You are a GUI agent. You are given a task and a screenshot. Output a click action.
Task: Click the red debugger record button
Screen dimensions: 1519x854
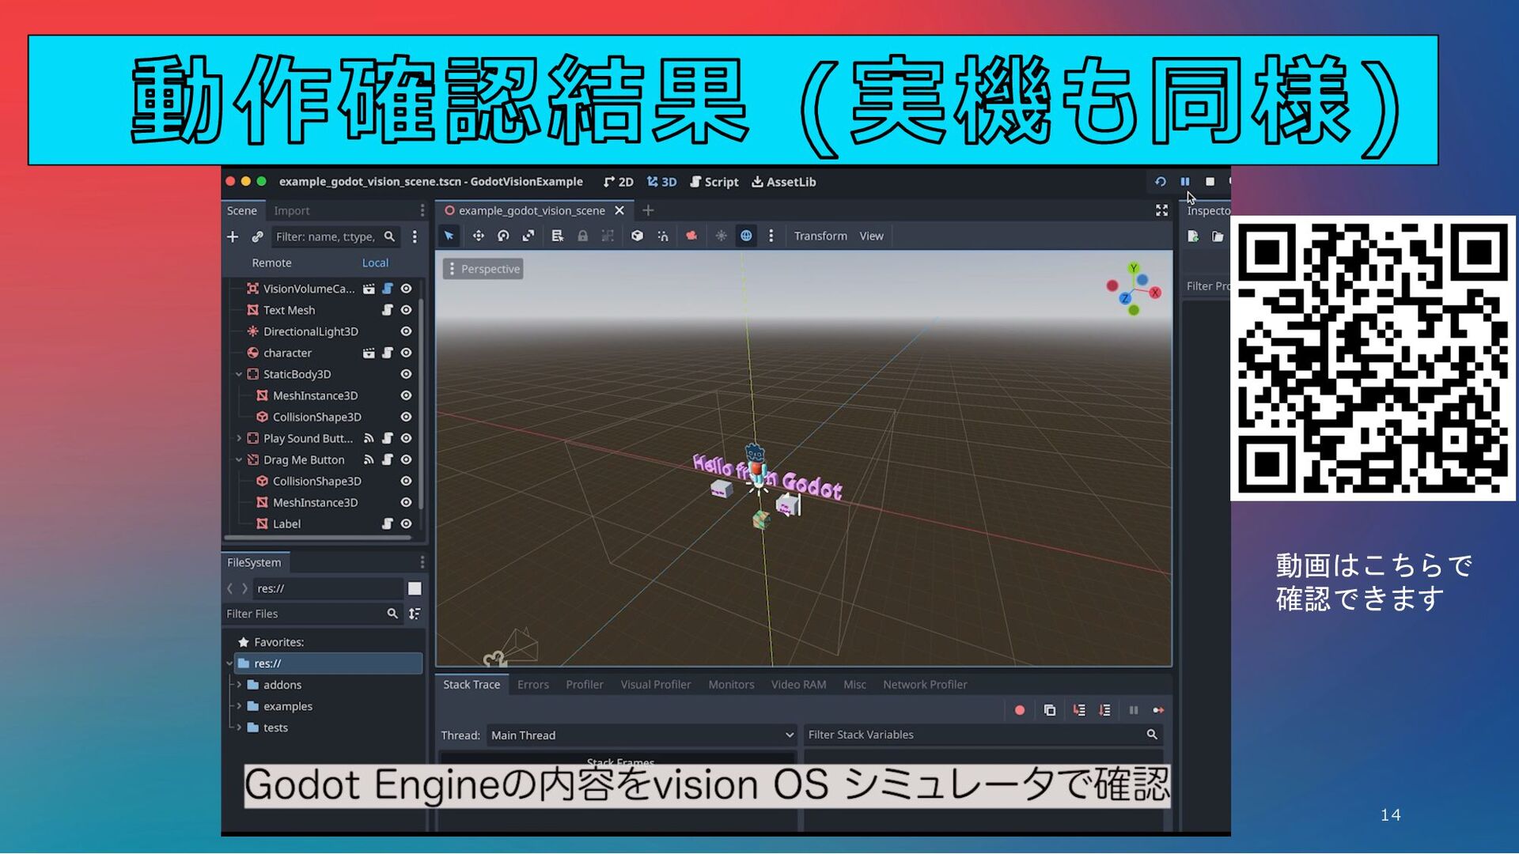pos(1020,710)
